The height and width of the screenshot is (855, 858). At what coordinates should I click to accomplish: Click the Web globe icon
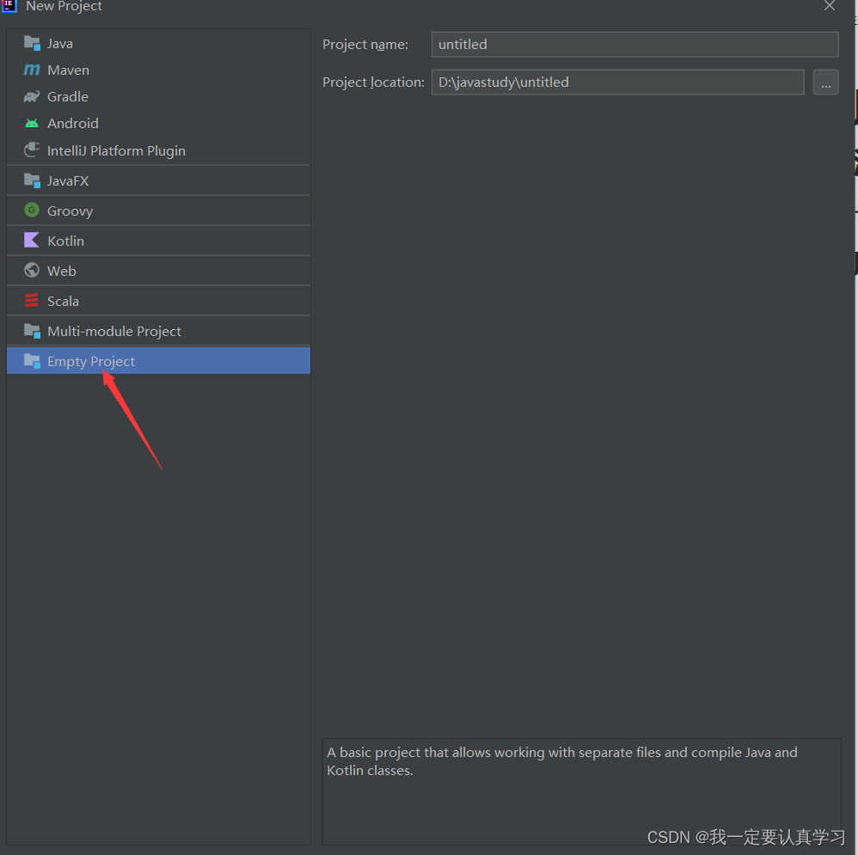click(32, 270)
